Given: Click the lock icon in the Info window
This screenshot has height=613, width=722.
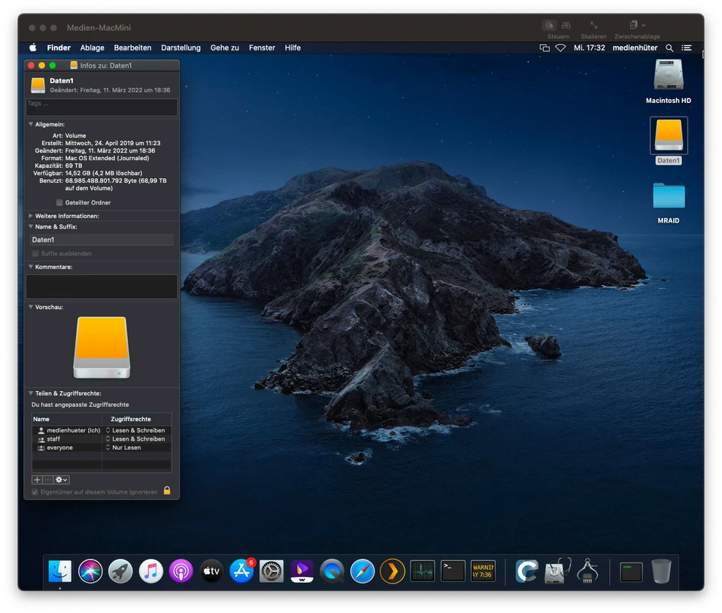Looking at the screenshot, I should point(167,489).
